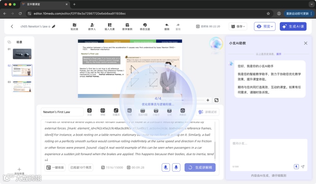Click the voice translate microphone button
Image resolution: width=316 pixels, height=184 pixels.
click(166, 167)
